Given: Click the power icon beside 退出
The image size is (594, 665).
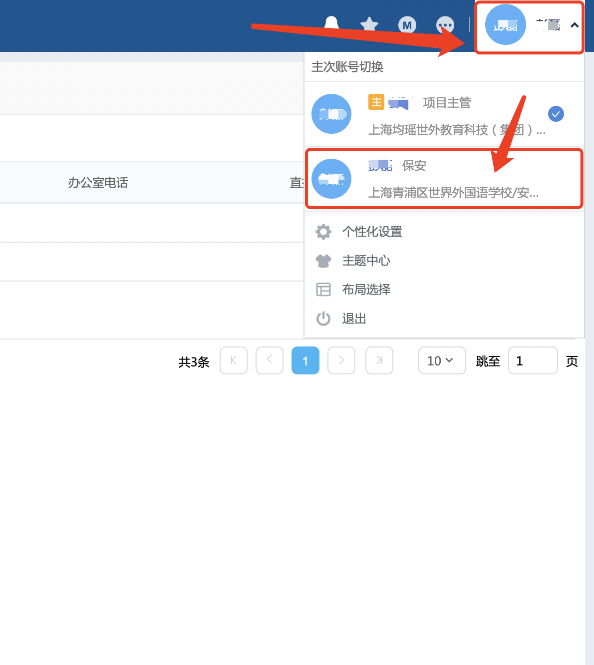Looking at the screenshot, I should [x=323, y=319].
